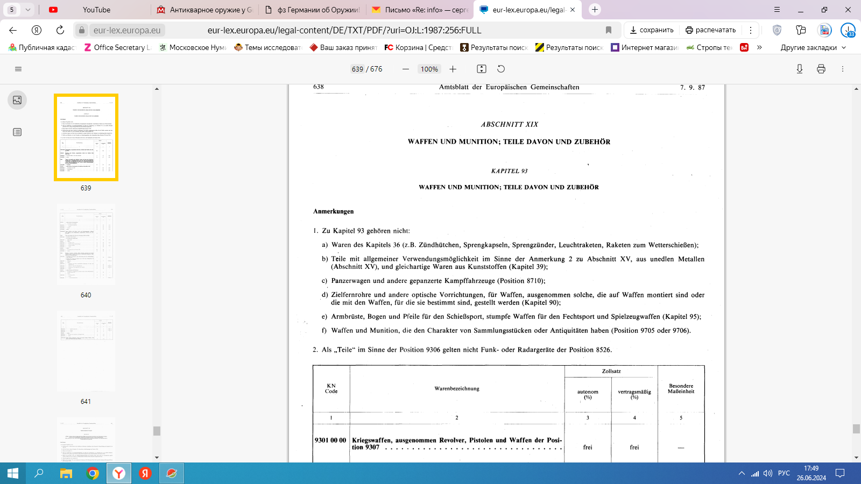Show page thumbnails panel

pyautogui.click(x=17, y=100)
